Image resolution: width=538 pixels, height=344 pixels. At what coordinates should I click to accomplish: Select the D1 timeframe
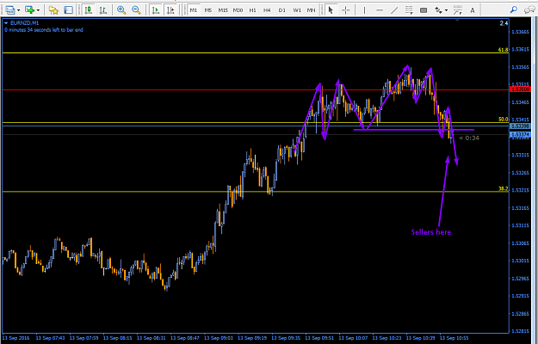pyautogui.click(x=282, y=10)
